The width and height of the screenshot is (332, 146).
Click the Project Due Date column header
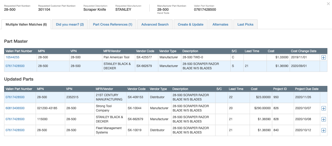[307, 89]
